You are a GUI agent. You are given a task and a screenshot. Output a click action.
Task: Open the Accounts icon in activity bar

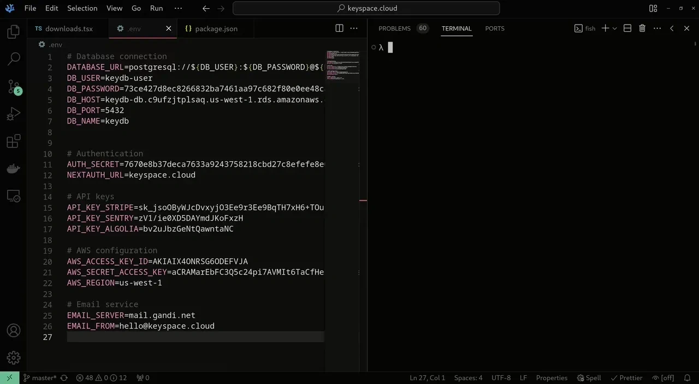(14, 330)
